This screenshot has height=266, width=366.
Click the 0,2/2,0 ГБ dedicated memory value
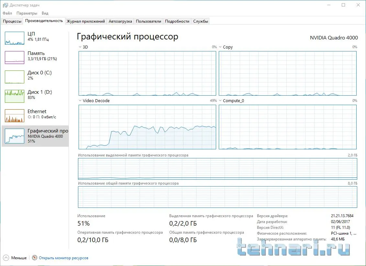click(183, 223)
